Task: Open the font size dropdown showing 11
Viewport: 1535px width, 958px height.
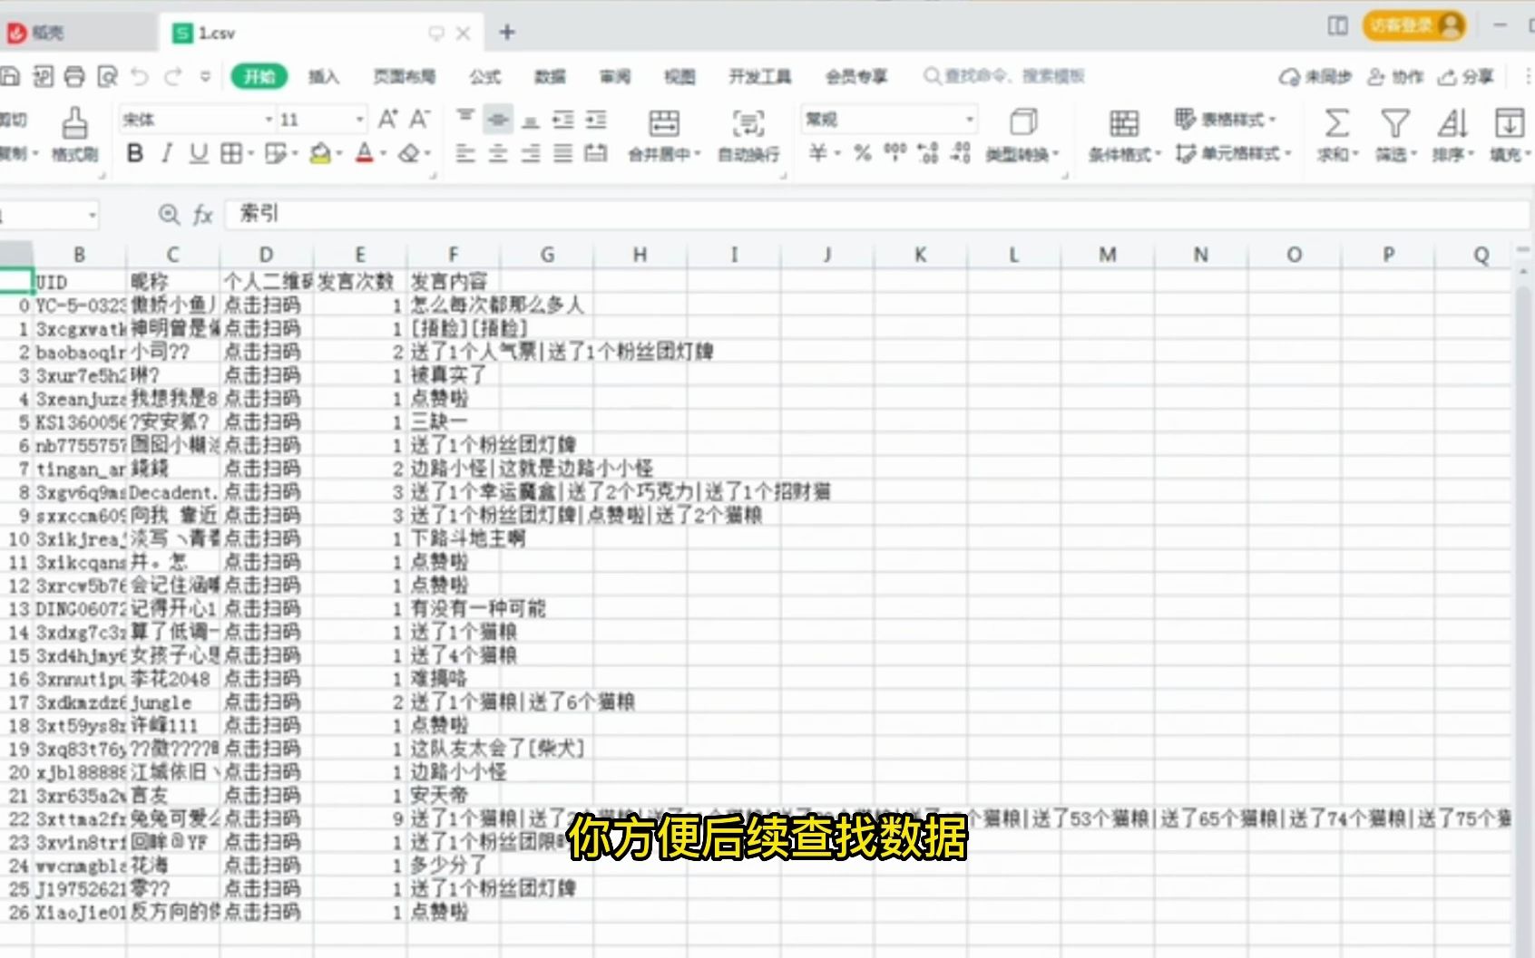Action: (359, 120)
